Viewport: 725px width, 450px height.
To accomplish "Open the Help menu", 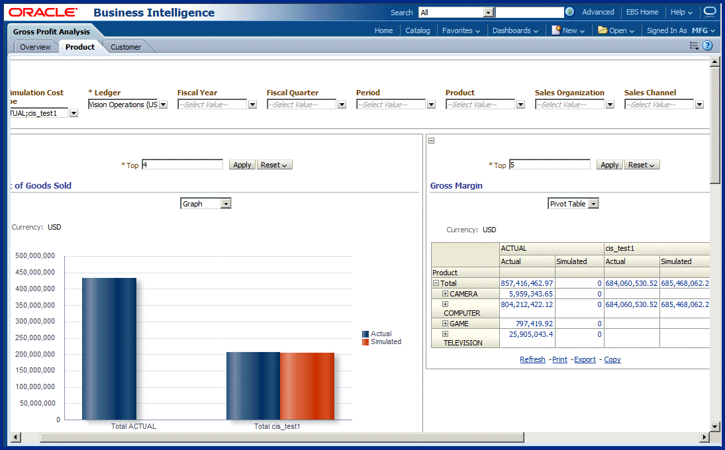I will click(x=681, y=12).
